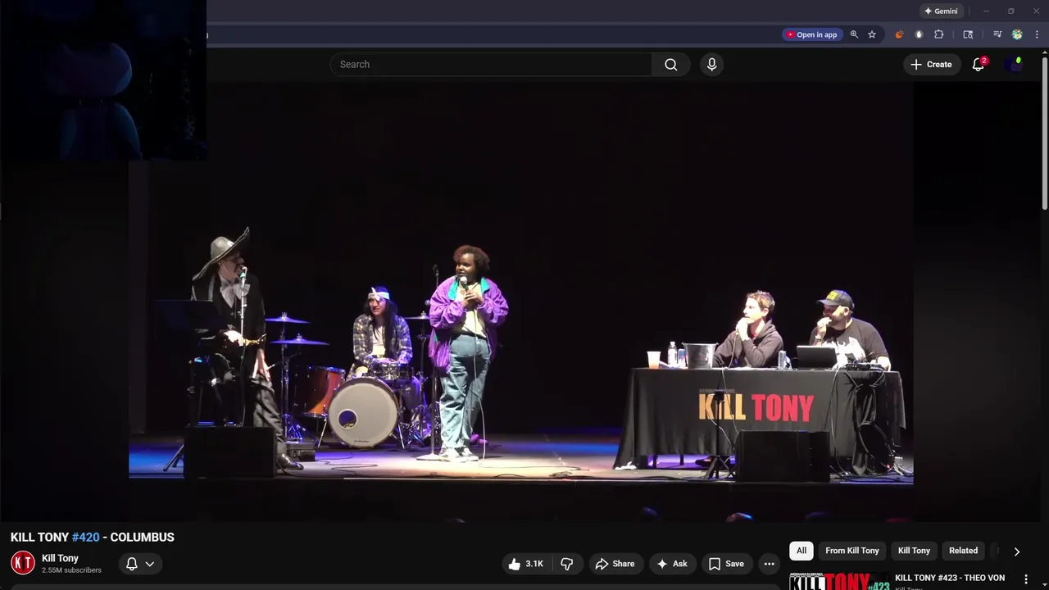The width and height of the screenshot is (1049, 590).
Task: Open the media controls music-note icon
Action: click(x=997, y=34)
